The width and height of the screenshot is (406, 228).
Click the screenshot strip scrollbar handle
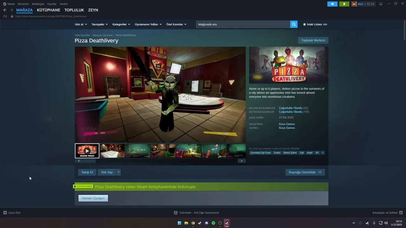(x=89, y=161)
